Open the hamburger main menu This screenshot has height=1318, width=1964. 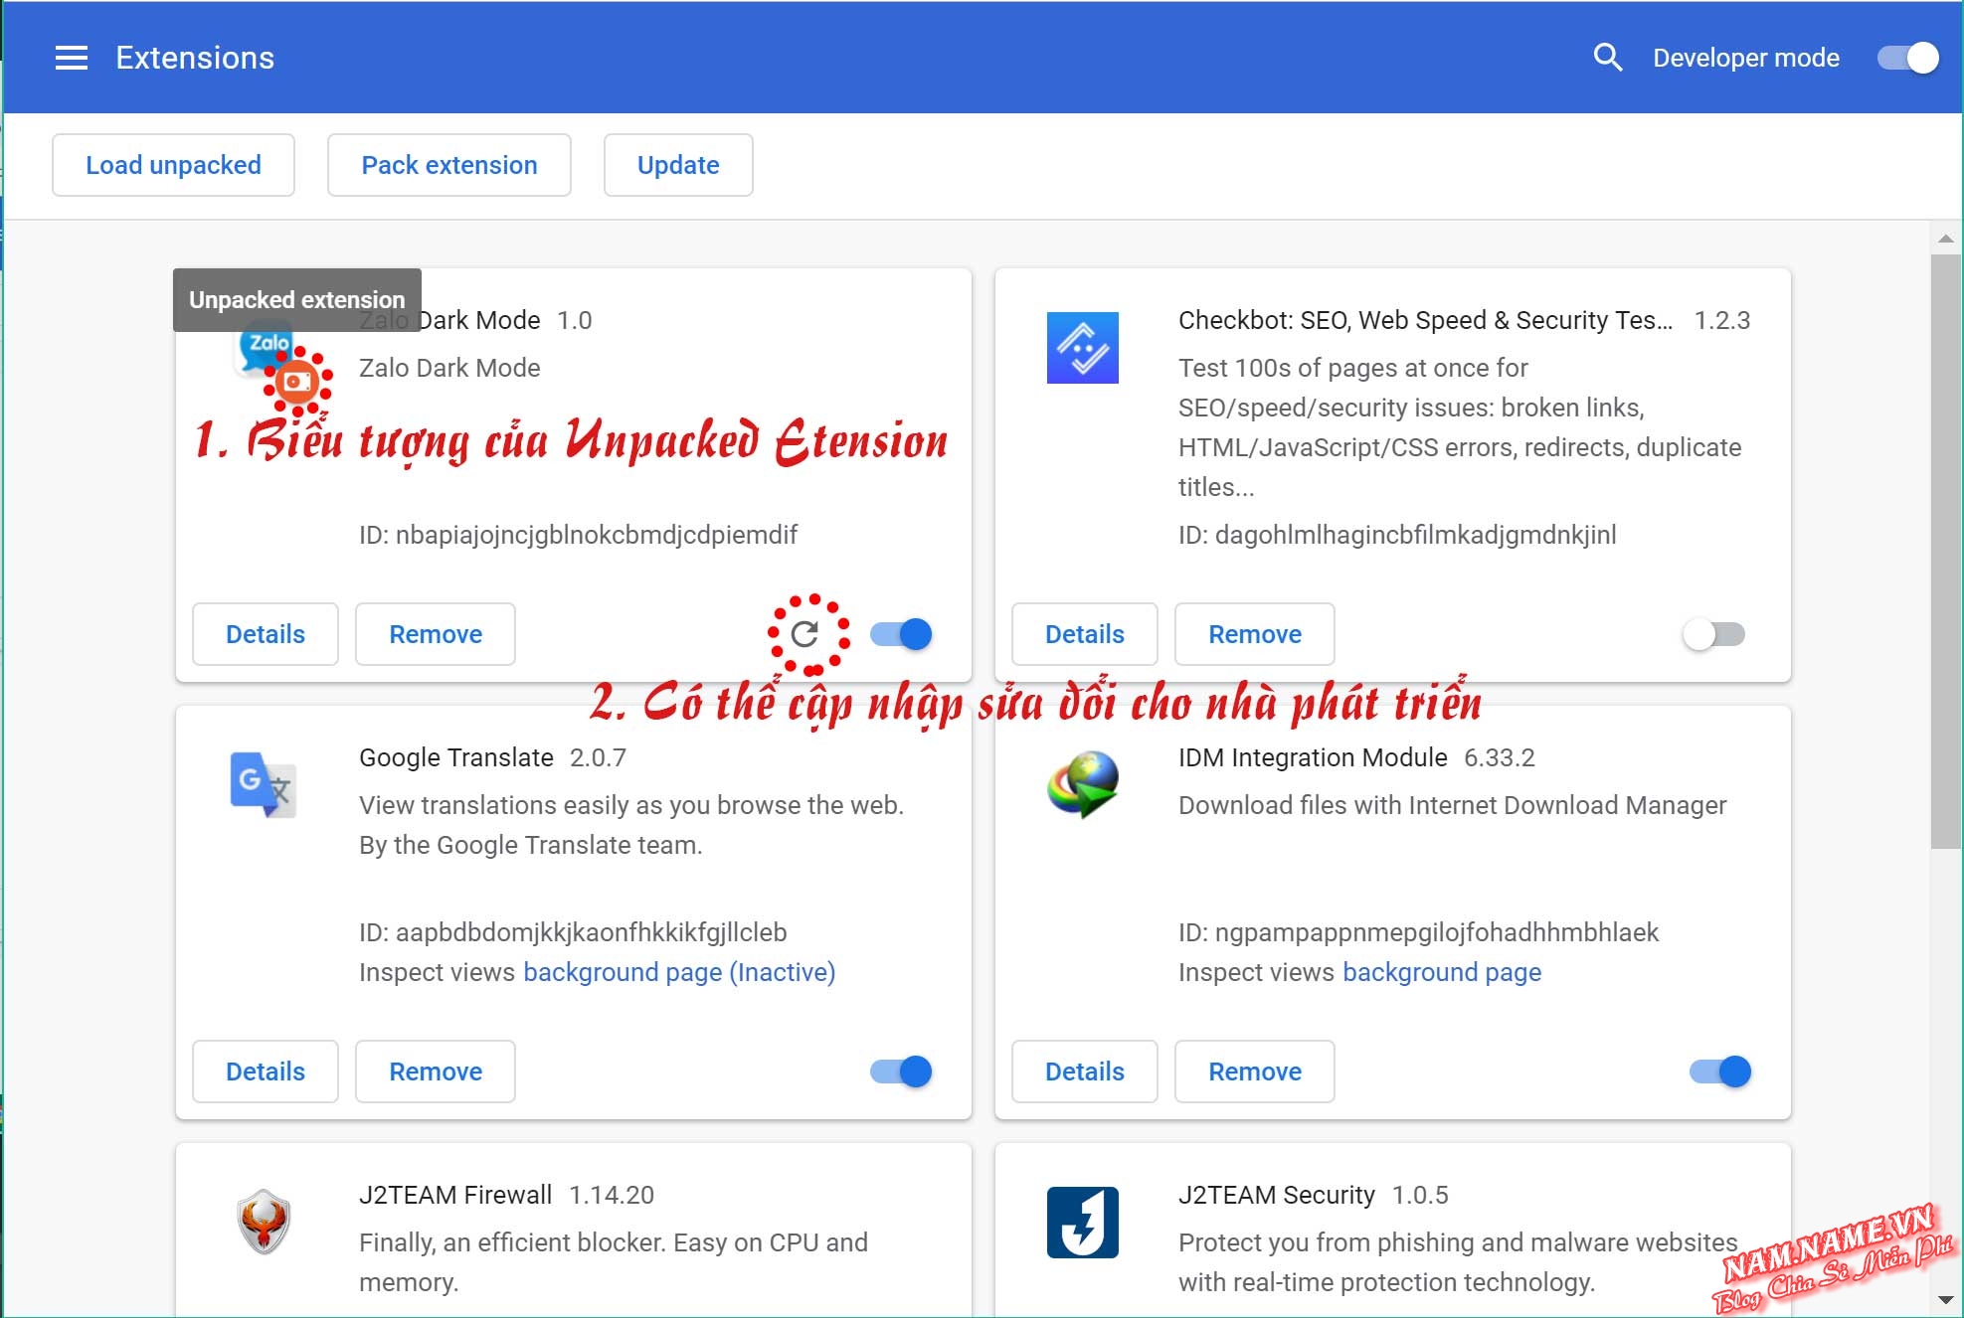pyautogui.click(x=71, y=58)
